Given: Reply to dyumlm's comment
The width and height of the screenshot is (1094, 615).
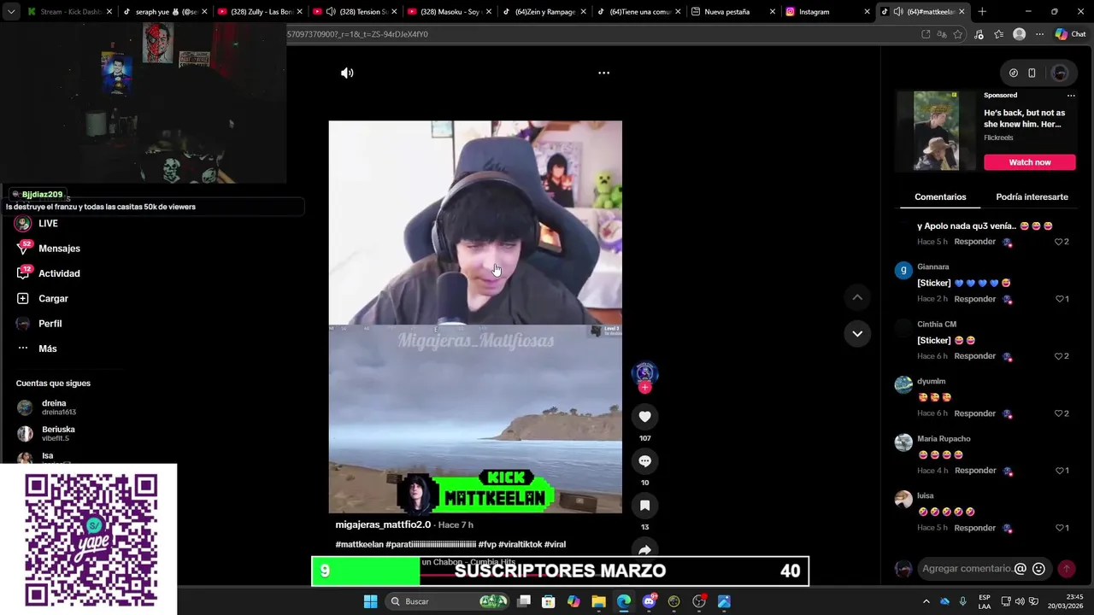Looking at the screenshot, I should (x=975, y=413).
